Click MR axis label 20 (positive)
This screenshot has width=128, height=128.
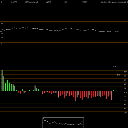tap(125, 88)
